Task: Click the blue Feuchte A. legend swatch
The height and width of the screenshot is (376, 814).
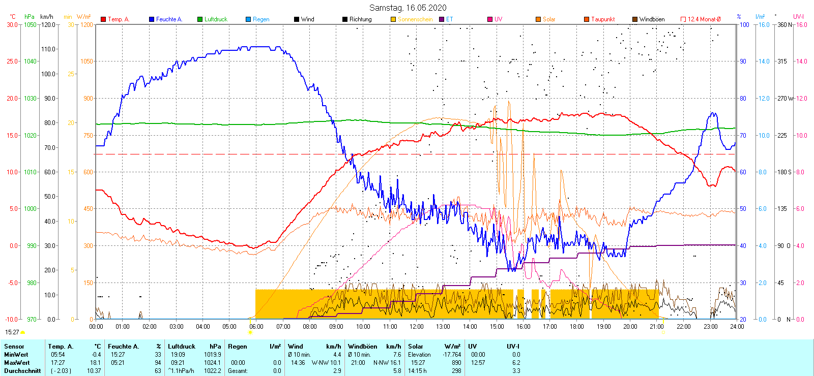Action: 152,19
